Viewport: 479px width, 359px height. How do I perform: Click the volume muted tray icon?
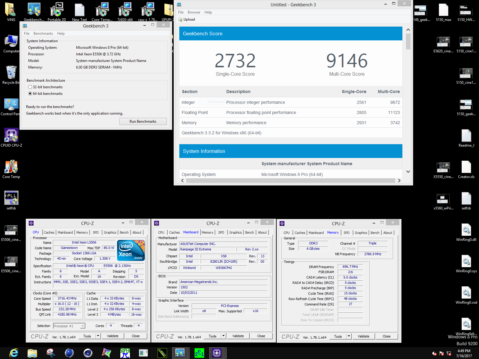pos(434,353)
